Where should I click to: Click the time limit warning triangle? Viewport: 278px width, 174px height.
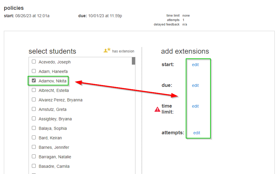coord(157,109)
